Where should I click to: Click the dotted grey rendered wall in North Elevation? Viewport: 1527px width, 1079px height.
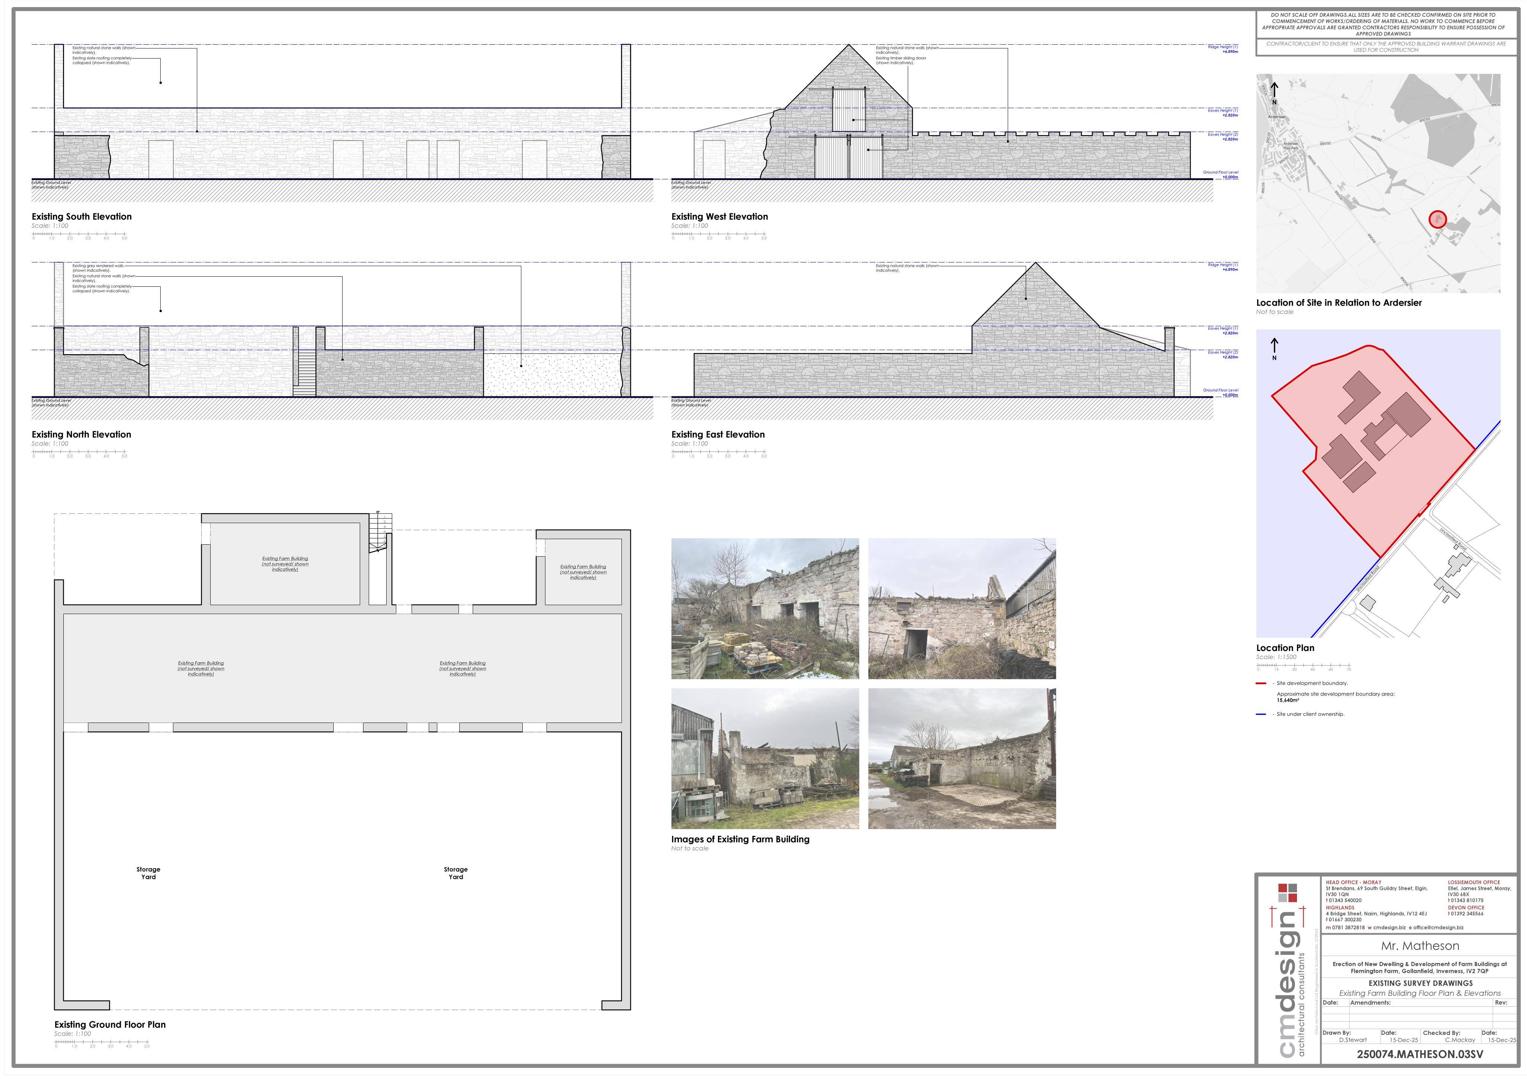tap(552, 375)
